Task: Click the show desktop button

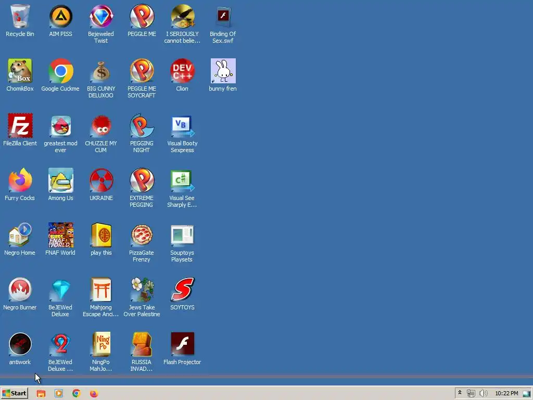Action: click(527, 394)
